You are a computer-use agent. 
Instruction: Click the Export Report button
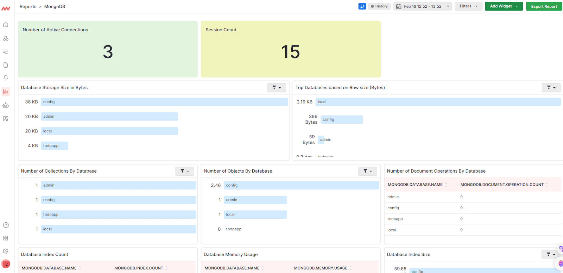click(x=544, y=6)
